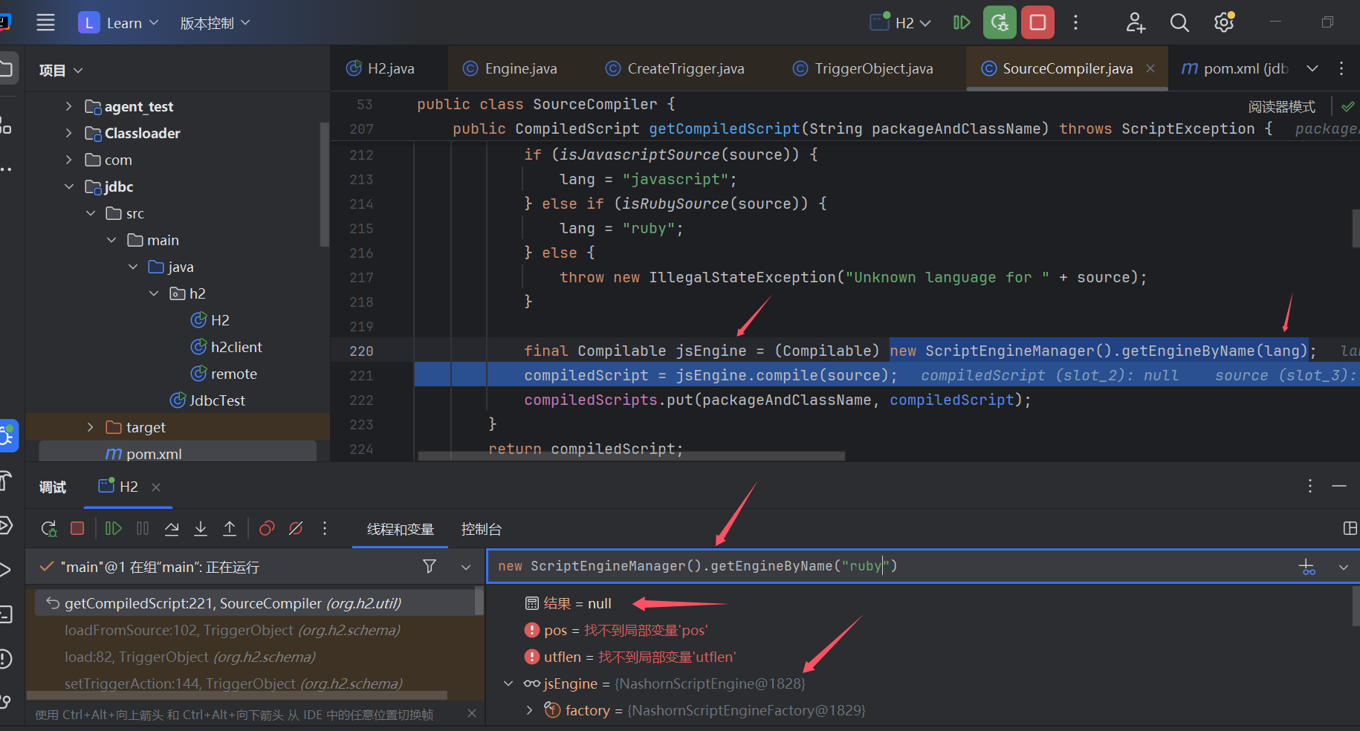This screenshot has height=731, width=1360.
Task: Open the top toolbar's more actions menu
Action: click(1075, 23)
